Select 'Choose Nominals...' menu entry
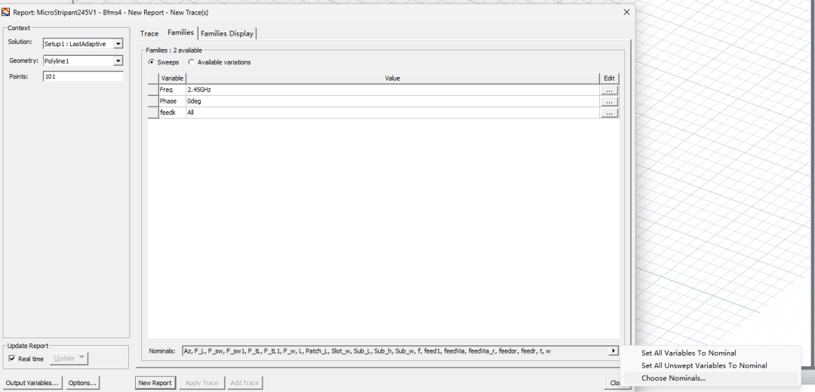The image size is (815, 392). point(673,378)
